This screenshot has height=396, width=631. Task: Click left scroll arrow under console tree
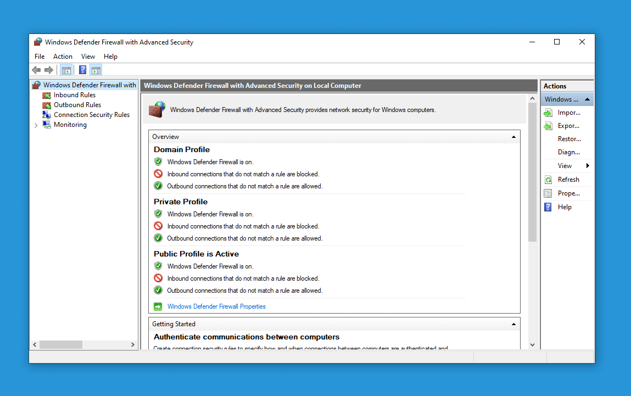(35, 345)
